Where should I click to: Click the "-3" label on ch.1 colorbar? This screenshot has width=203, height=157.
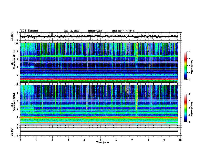189,52
